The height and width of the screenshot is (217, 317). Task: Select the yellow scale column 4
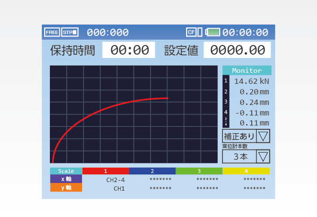point(246,171)
